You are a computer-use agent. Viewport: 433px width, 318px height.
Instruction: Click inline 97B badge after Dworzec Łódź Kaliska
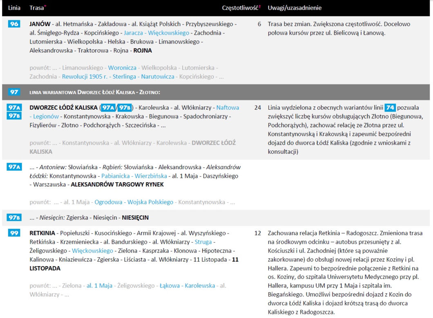point(125,108)
